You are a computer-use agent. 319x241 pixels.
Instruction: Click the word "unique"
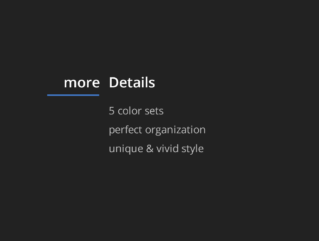tap(126, 149)
